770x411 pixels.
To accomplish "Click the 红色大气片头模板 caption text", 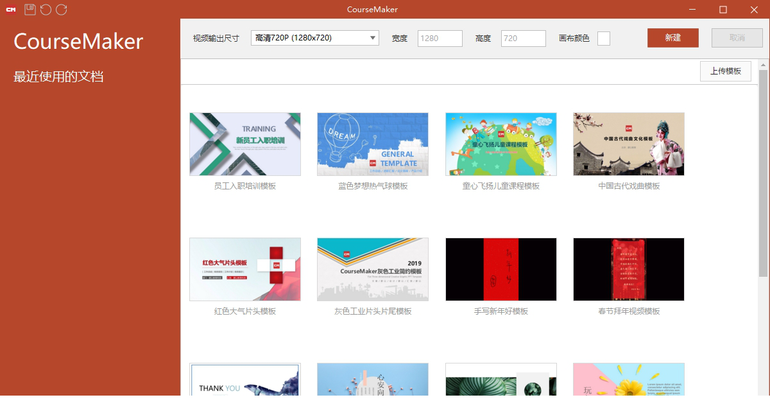I will pos(245,311).
